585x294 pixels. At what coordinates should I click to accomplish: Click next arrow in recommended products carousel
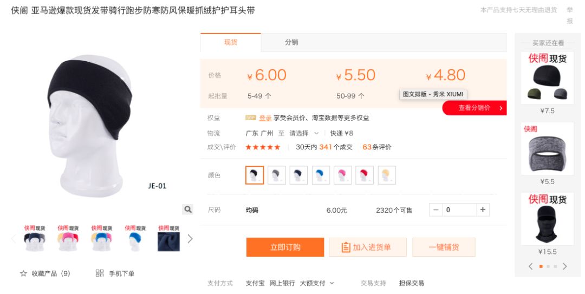point(565,266)
